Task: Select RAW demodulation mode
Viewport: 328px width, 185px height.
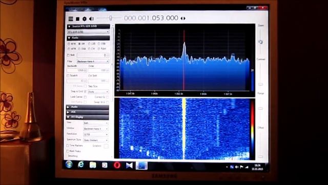Action: tap(99, 49)
